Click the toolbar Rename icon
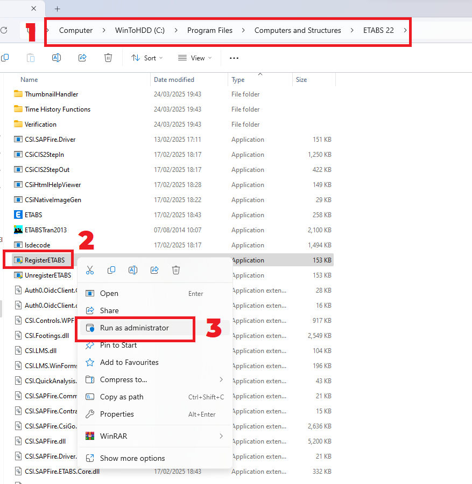Image resolution: width=472 pixels, height=484 pixels. click(57, 58)
